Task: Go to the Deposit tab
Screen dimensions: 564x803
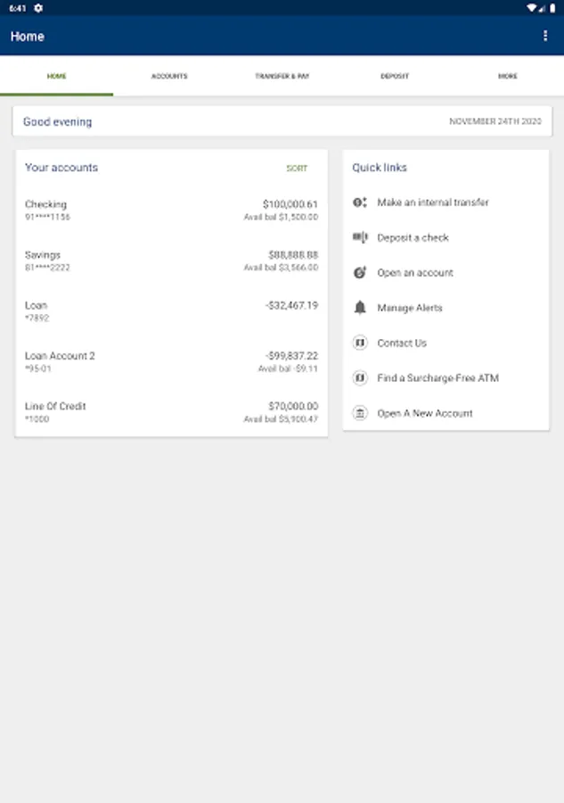Action: point(395,76)
